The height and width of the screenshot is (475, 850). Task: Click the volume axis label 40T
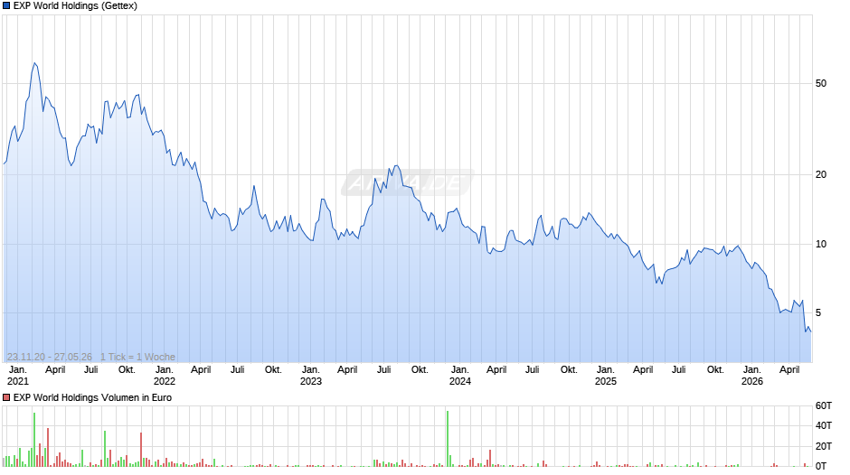click(824, 425)
